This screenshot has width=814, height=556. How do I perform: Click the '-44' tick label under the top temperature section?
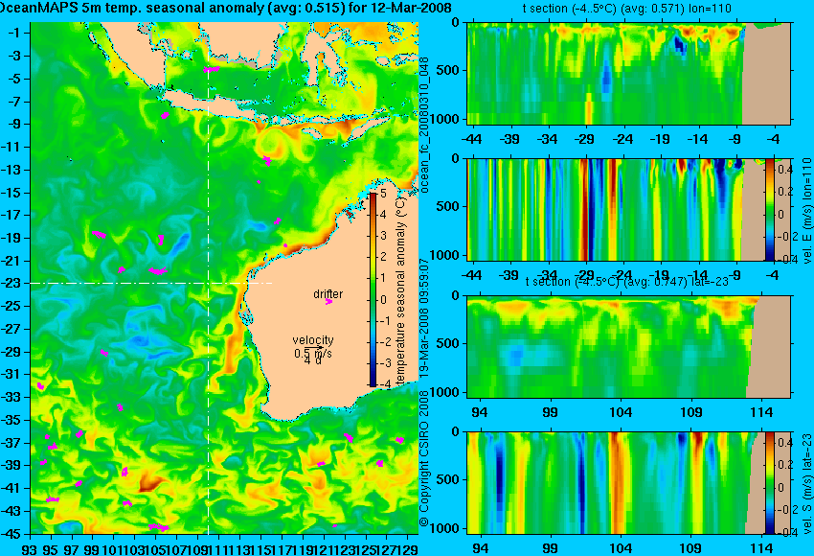point(471,139)
